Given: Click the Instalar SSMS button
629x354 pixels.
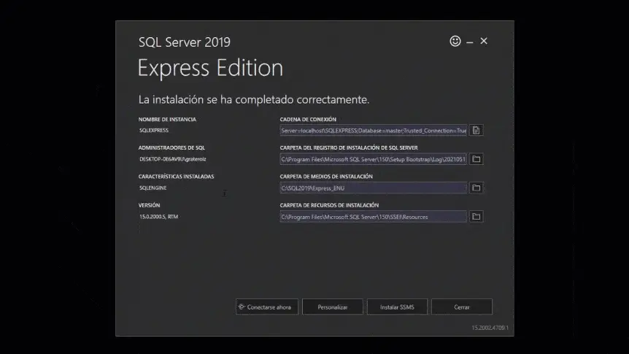Looking at the screenshot, I should 397,307.
